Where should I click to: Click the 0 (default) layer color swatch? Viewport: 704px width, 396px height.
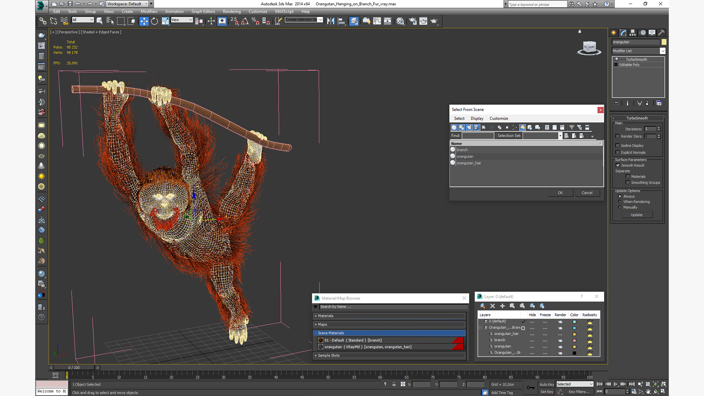(574, 322)
